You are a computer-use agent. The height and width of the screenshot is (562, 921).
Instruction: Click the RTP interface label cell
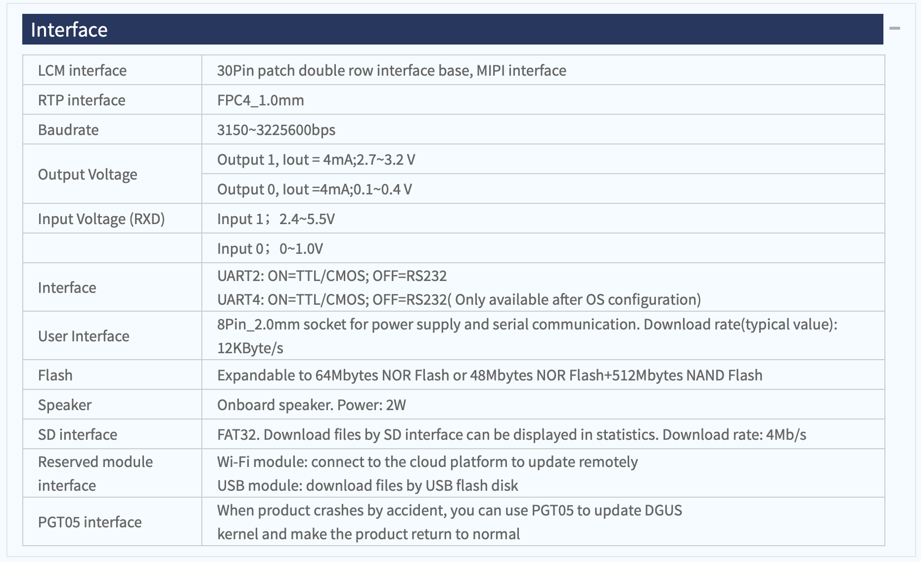coord(112,100)
